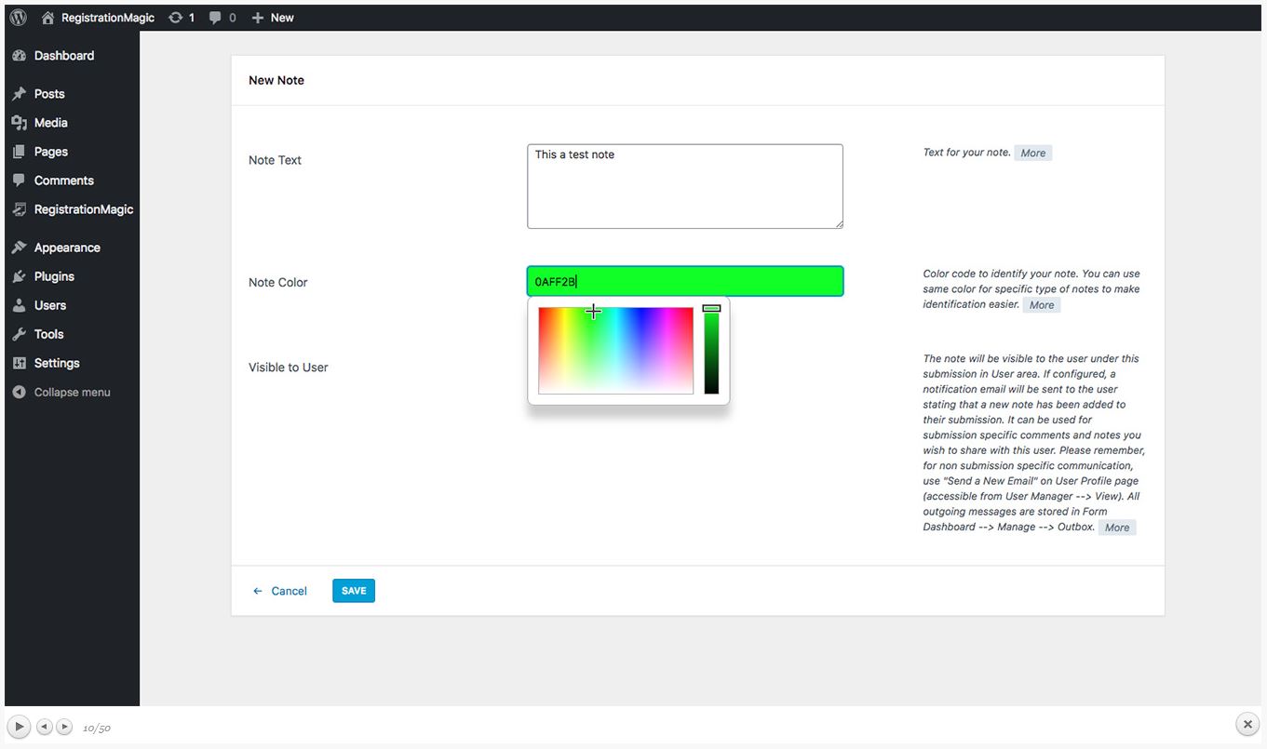The image size is (1267, 749).
Task: Click the RegistrationMagic site name in admin bar
Action: pos(108,18)
